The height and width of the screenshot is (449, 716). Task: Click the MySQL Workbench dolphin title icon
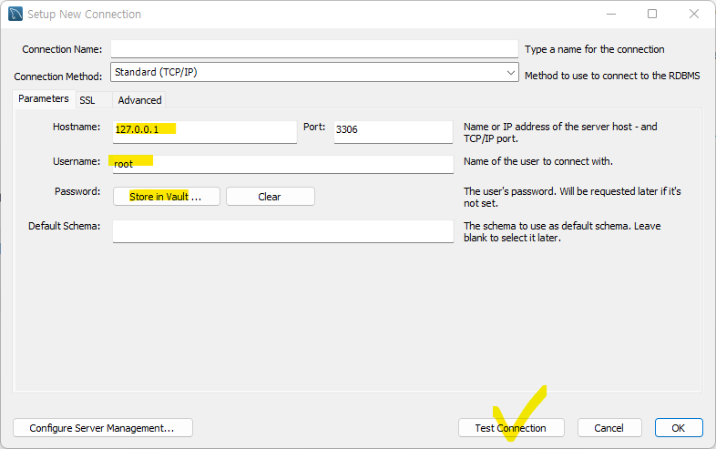pos(15,15)
